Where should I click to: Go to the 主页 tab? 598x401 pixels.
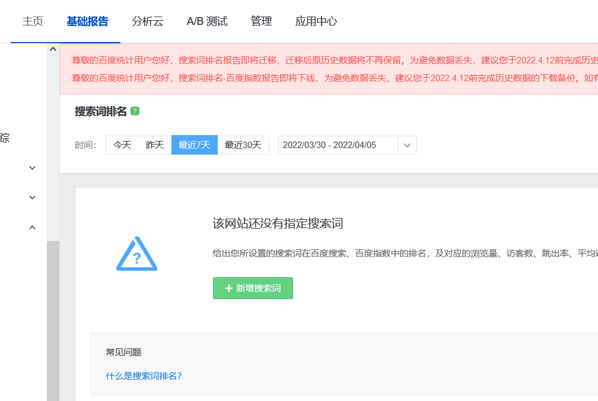click(x=33, y=21)
